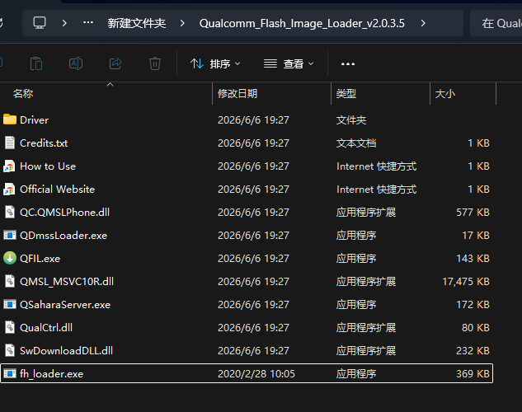Image resolution: width=522 pixels, height=412 pixels.
Task: Select the Driver folder name
Action: tap(35, 120)
